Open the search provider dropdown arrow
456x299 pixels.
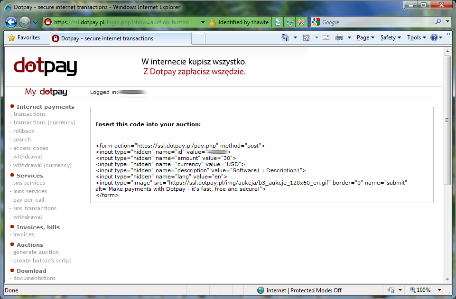tap(447, 22)
